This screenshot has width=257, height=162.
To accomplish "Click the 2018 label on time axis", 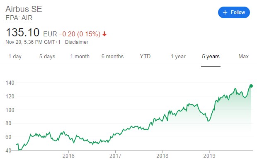I will click(162, 156).
